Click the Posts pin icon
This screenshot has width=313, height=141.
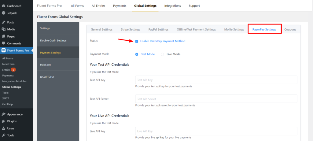3,22
